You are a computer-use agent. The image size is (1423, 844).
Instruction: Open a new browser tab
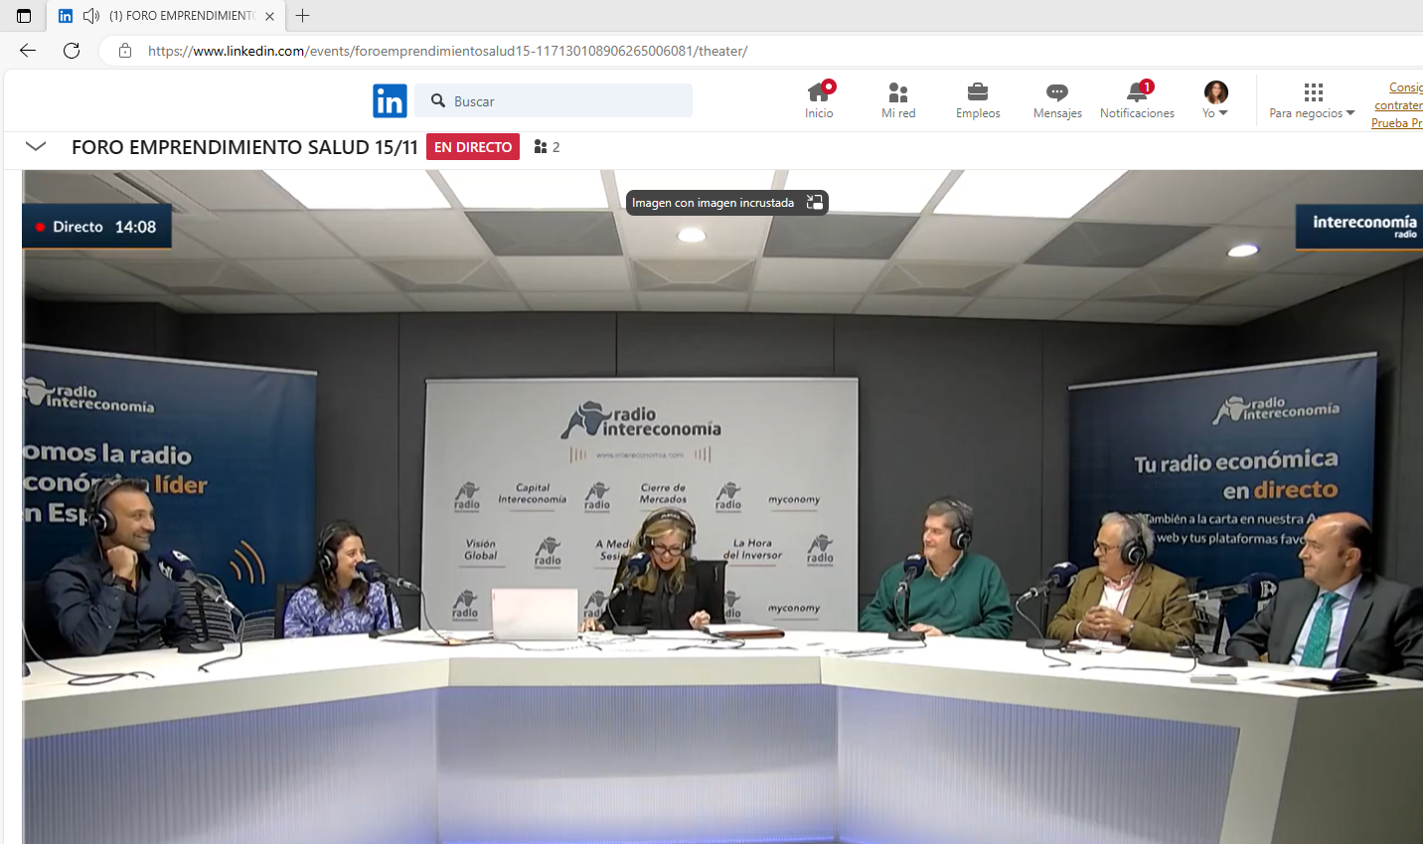(303, 16)
